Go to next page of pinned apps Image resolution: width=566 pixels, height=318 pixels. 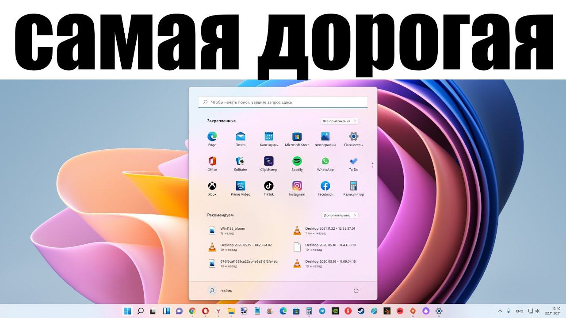[x=373, y=167]
